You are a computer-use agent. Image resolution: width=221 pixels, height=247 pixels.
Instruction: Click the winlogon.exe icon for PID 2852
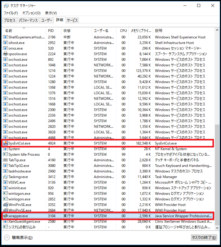6,199
